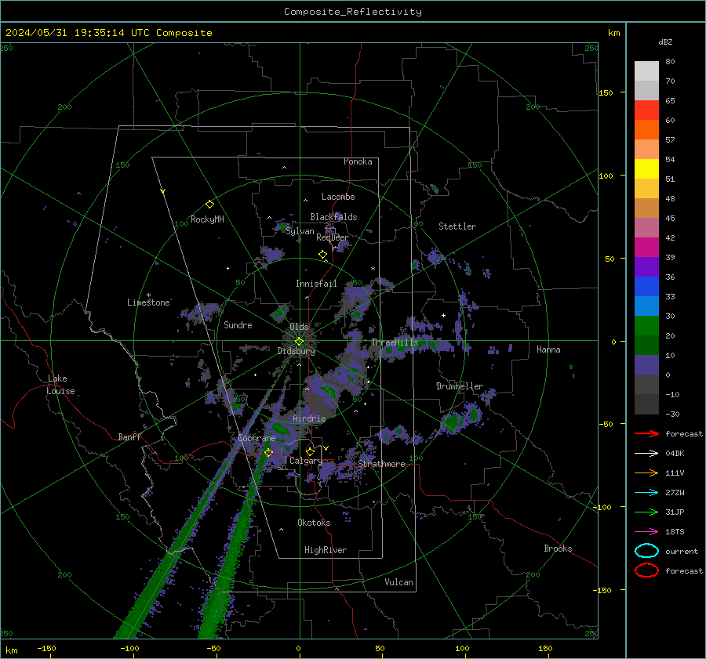The image size is (706, 659).
Task: Click the Drumheller label
Action: (x=459, y=386)
